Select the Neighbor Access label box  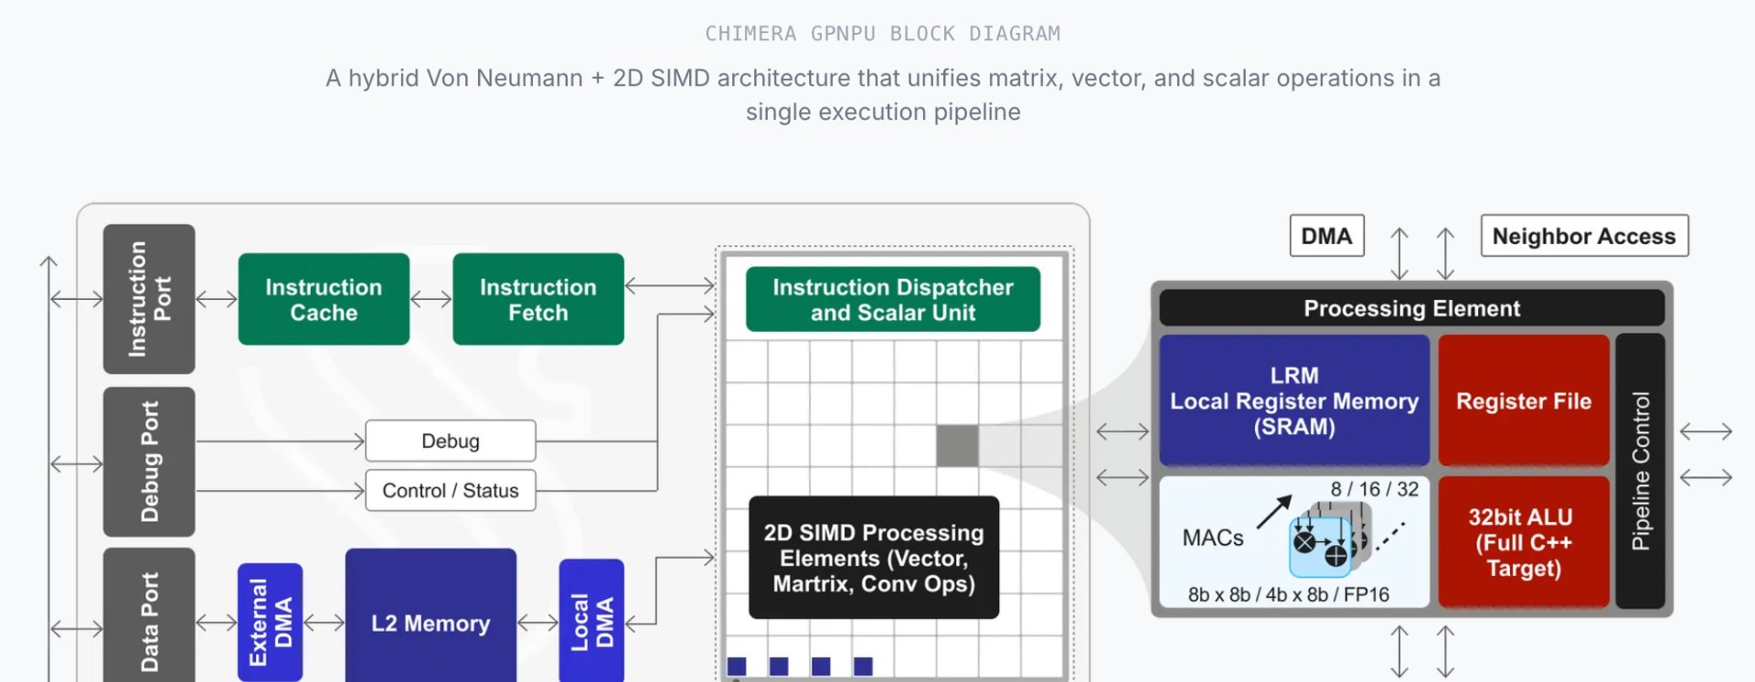pos(1583,236)
